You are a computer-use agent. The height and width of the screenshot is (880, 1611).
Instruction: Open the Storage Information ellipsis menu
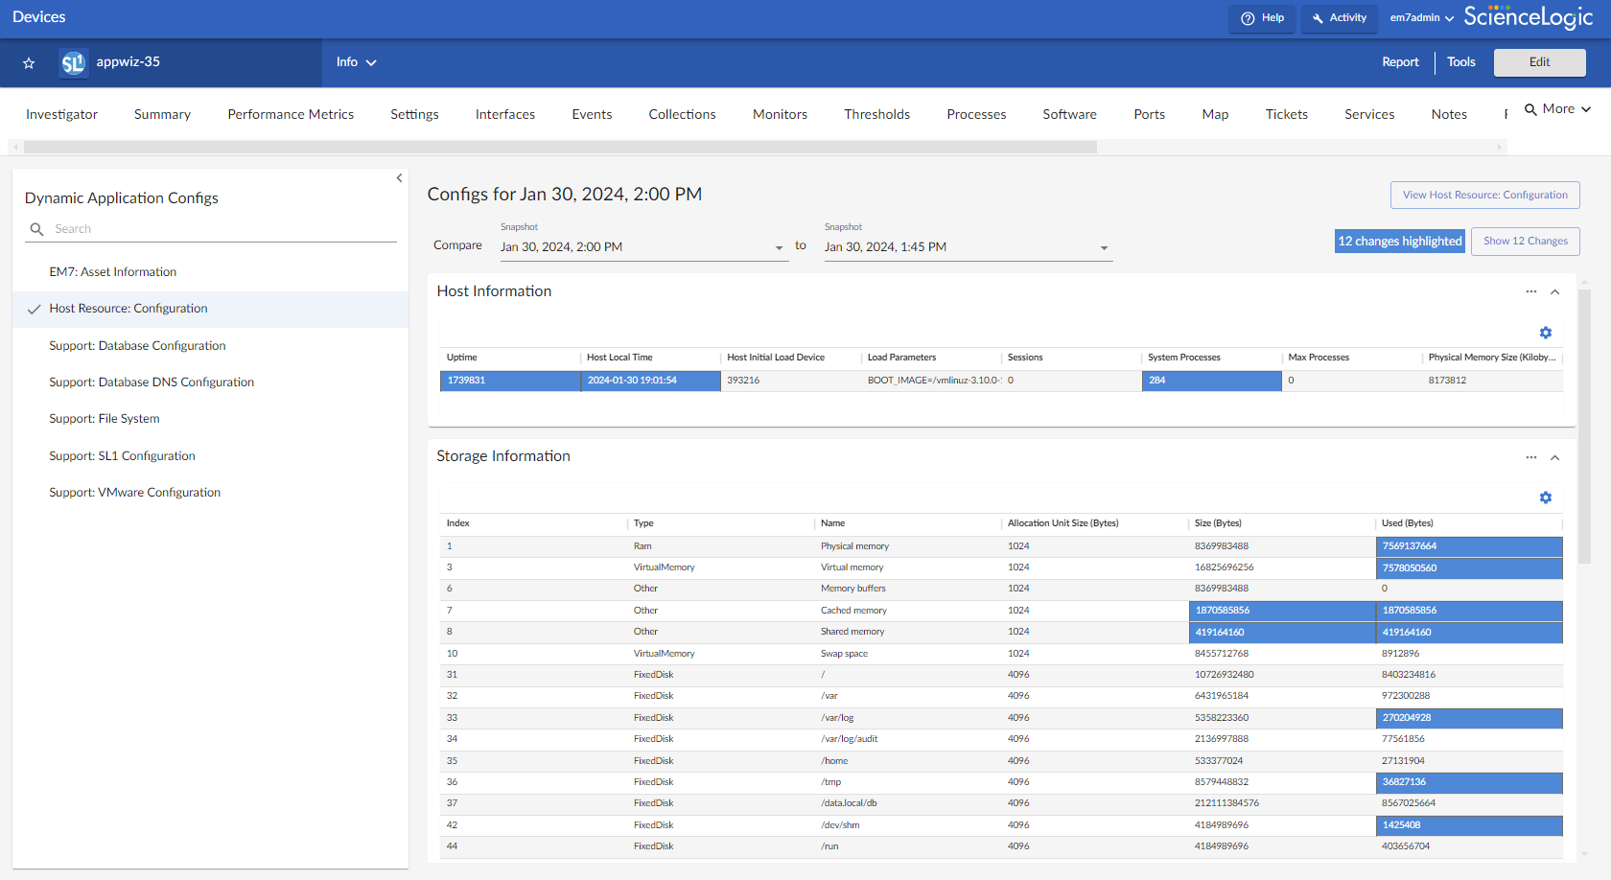[x=1530, y=457]
